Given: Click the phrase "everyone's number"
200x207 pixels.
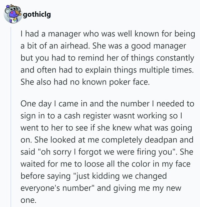Looking at the screenshot, I should (x=57, y=188).
